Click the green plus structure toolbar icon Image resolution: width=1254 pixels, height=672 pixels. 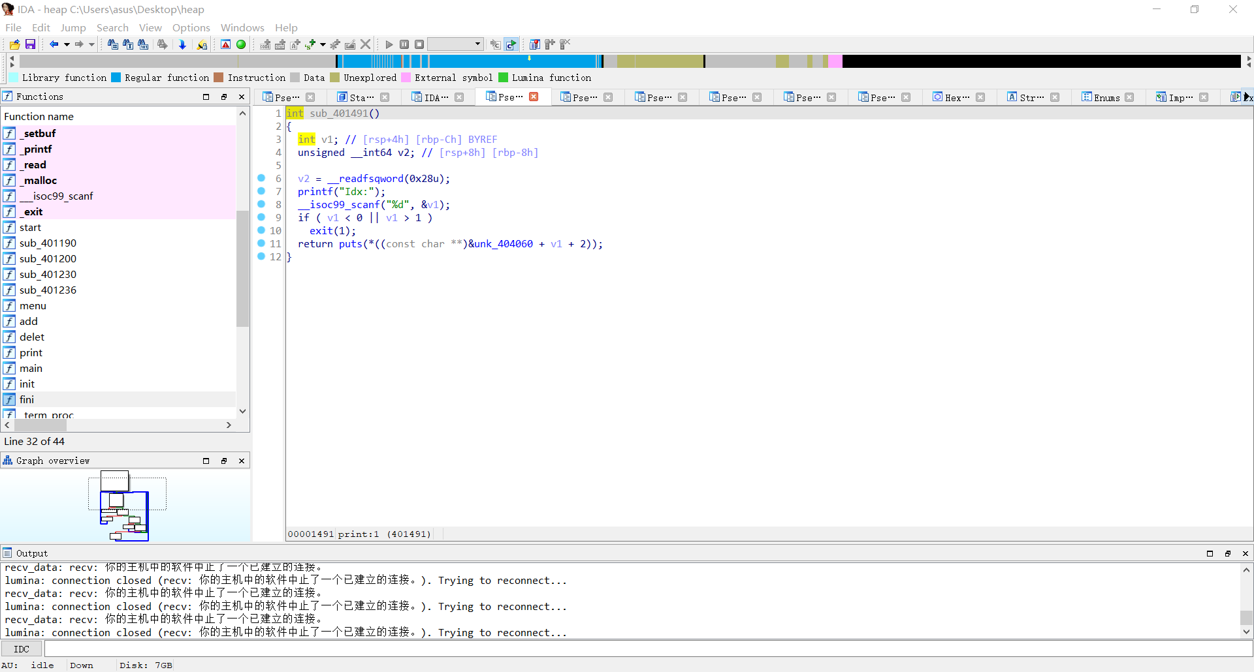point(310,44)
